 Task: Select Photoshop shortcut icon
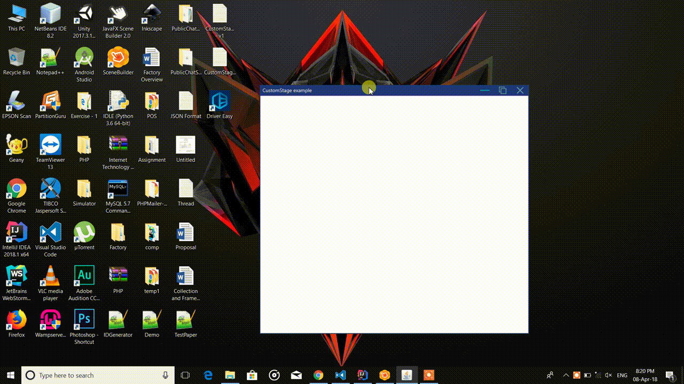[84, 326]
